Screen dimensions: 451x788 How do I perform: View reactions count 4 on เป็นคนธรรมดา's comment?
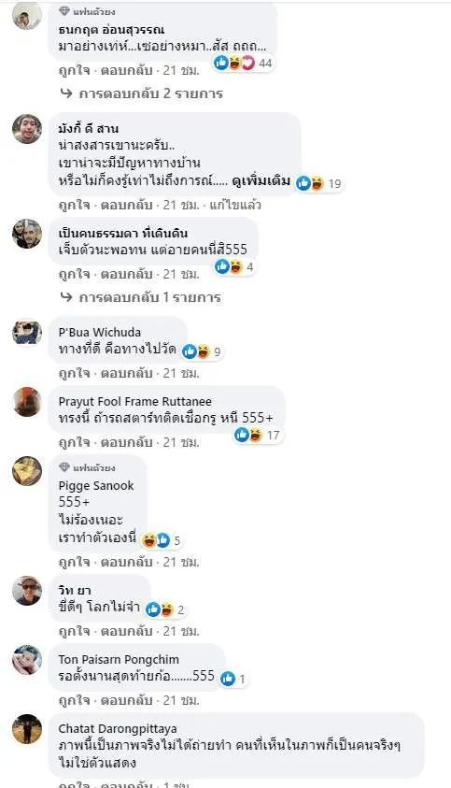235,266
